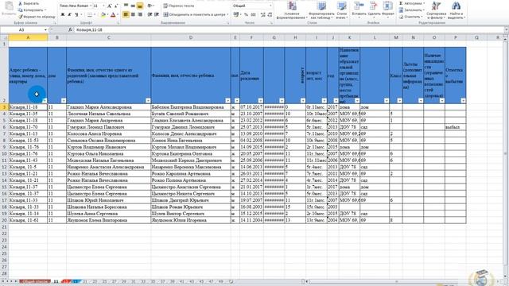Toggle underline formatting
509x286 pixels.
(x=76, y=14)
